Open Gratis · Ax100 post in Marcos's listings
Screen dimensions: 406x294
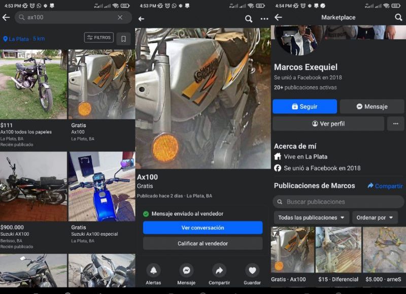point(292,254)
